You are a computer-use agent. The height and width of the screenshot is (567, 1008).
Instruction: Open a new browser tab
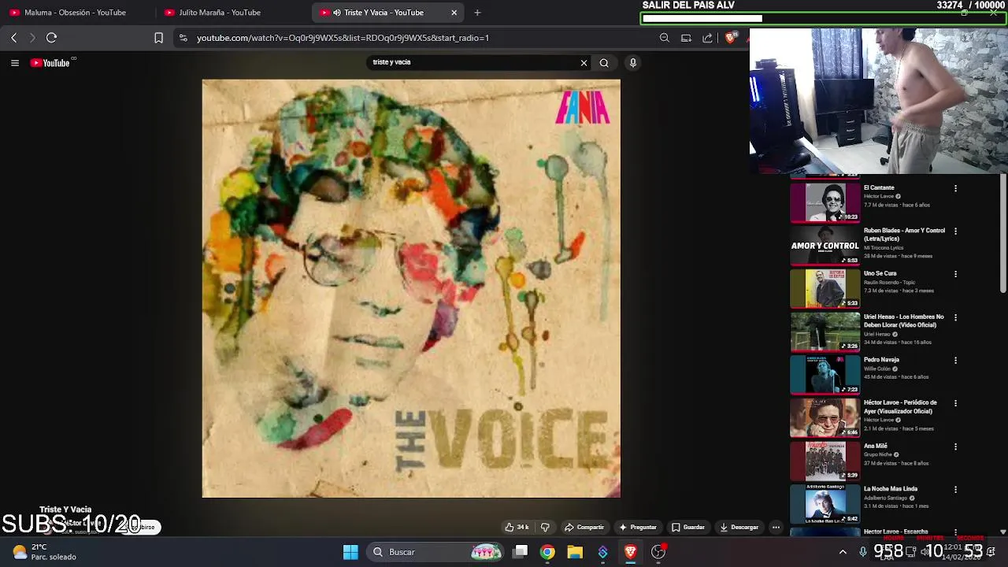(x=477, y=13)
